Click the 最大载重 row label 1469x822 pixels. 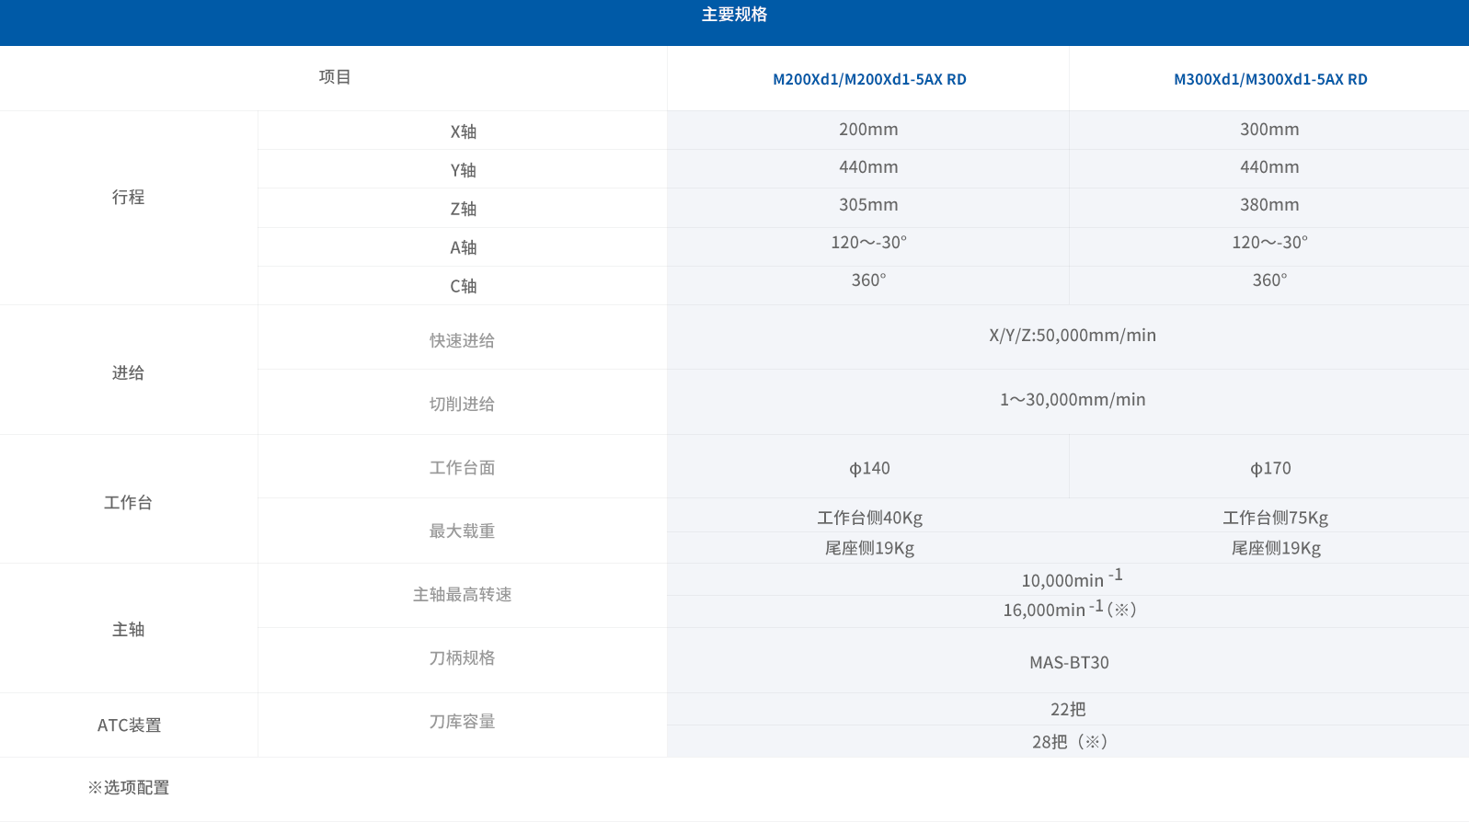[462, 531]
